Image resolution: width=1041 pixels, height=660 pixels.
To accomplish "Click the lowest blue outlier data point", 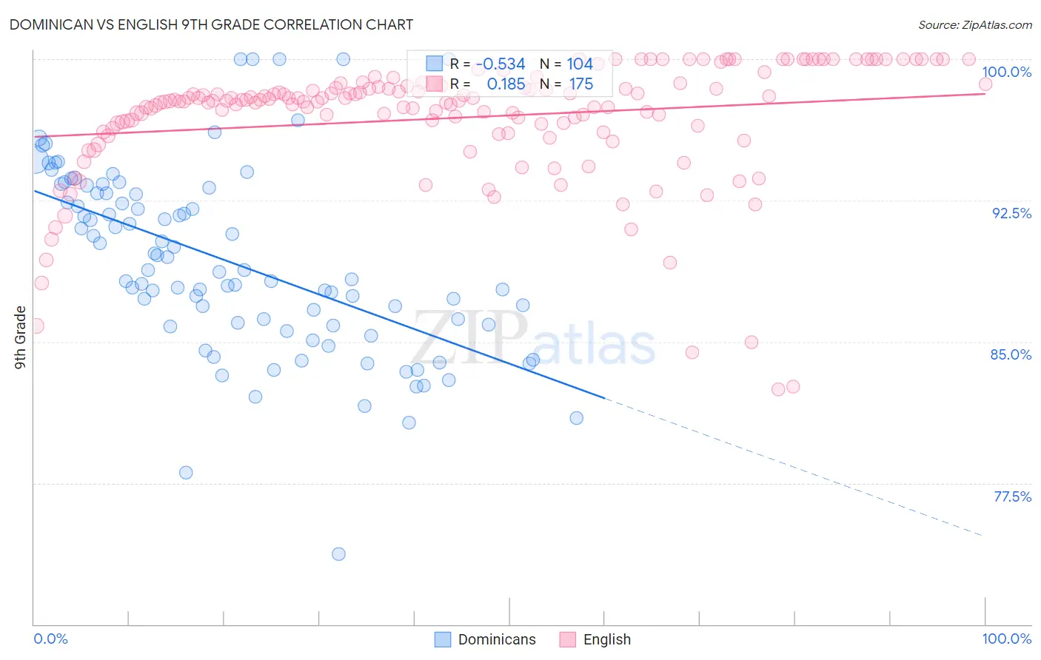I will coord(338,554).
